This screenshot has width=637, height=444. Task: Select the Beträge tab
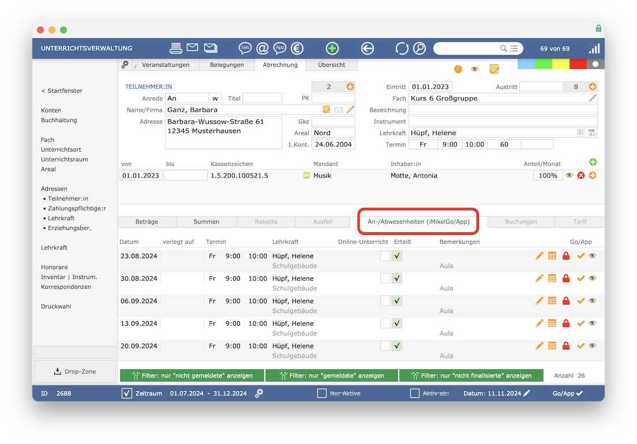point(147,221)
